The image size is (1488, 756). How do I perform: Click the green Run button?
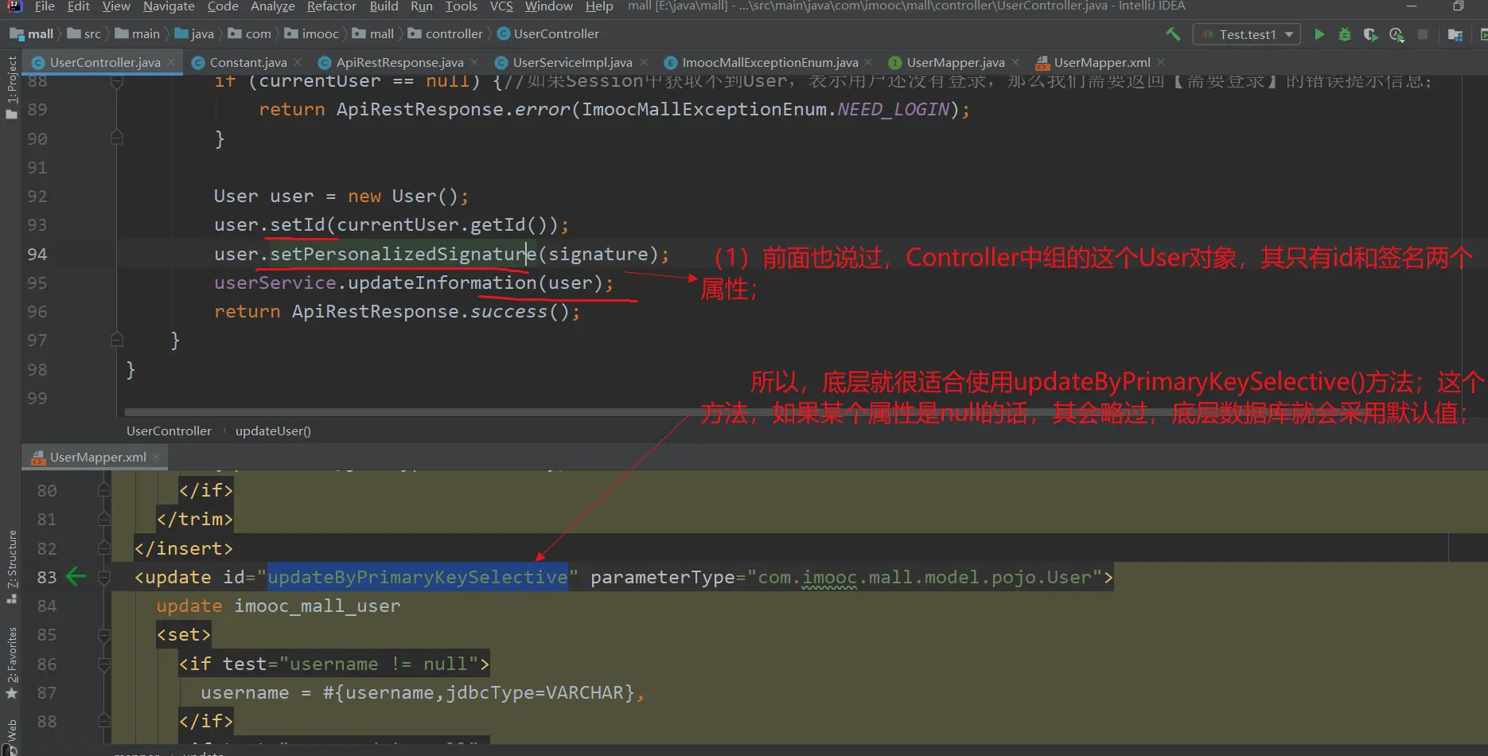click(1319, 34)
